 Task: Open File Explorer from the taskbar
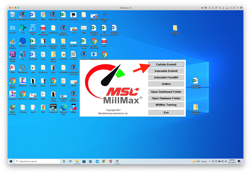tap(77, 161)
